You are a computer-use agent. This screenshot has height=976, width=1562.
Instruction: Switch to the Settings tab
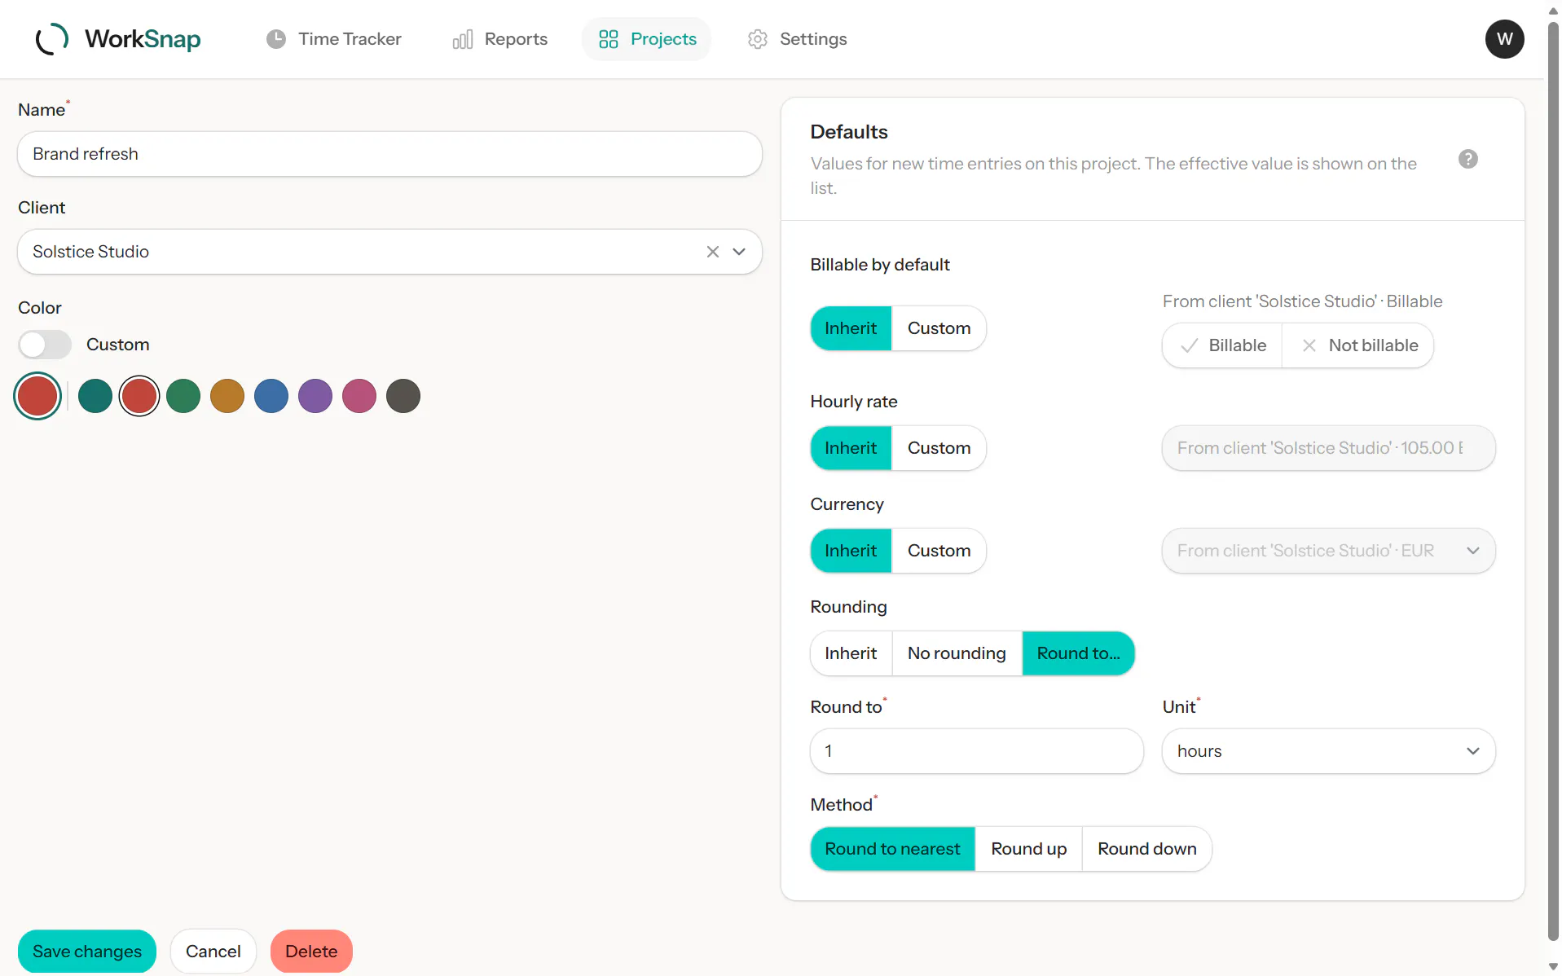point(797,39)
